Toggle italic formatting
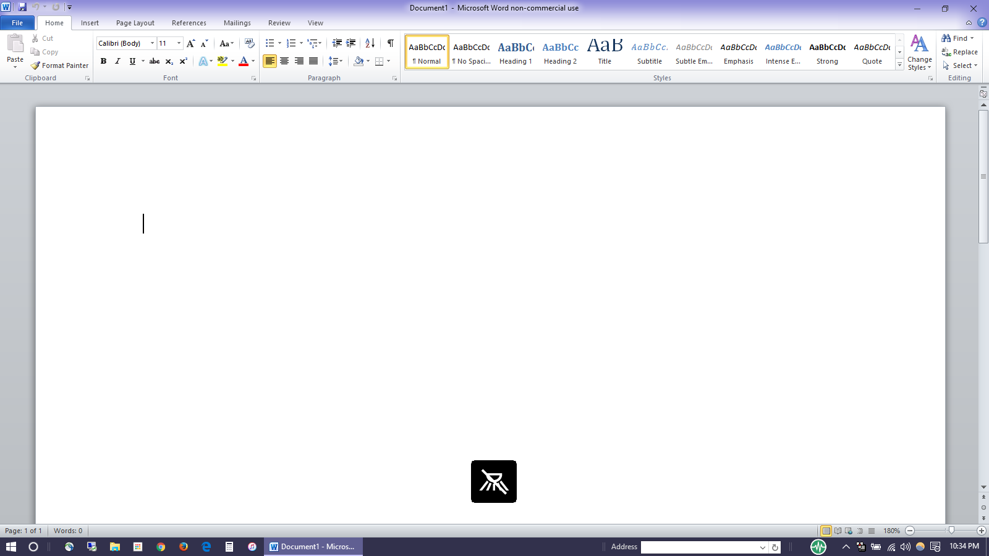Image resolution: width=989 pixels, height=556 pixels. click(117, 61)
